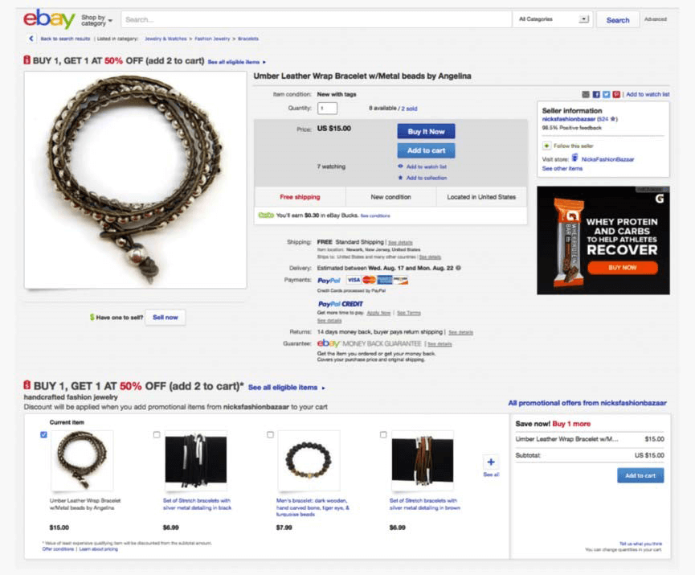The image size is (695, 575).
Task: Check the black stretch bracelets checkbox
Action: point(157,435)
